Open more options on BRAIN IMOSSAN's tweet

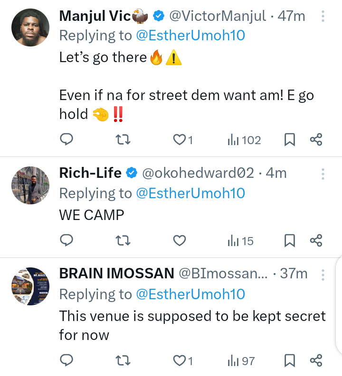point(323,275)
